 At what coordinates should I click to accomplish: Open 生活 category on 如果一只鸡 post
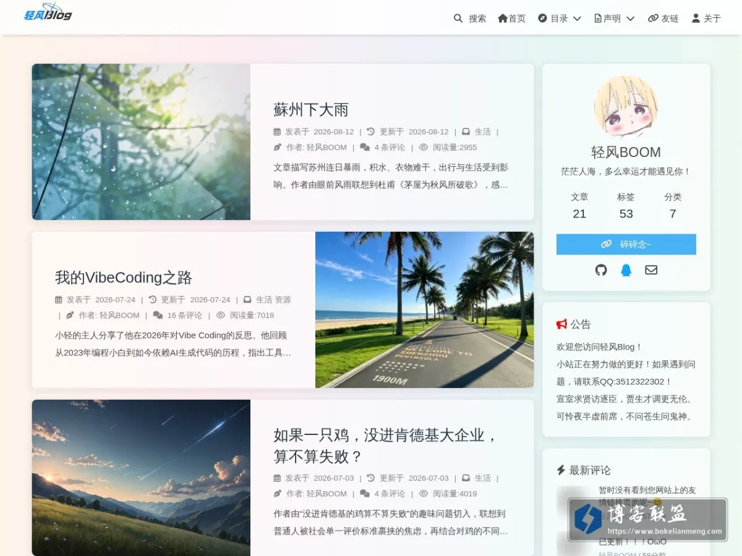tap(483, 478)
